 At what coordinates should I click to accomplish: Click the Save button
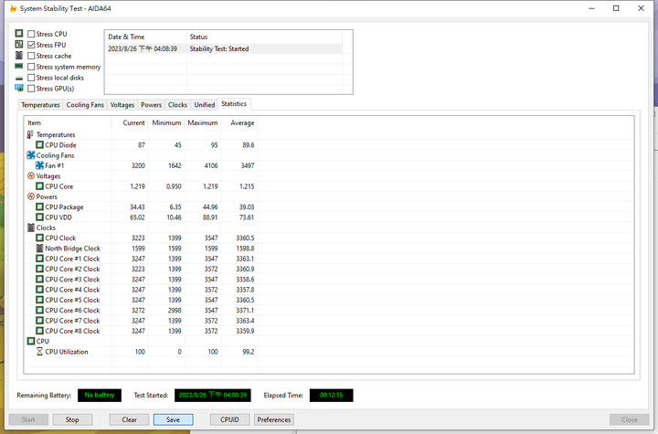[173, 419]
